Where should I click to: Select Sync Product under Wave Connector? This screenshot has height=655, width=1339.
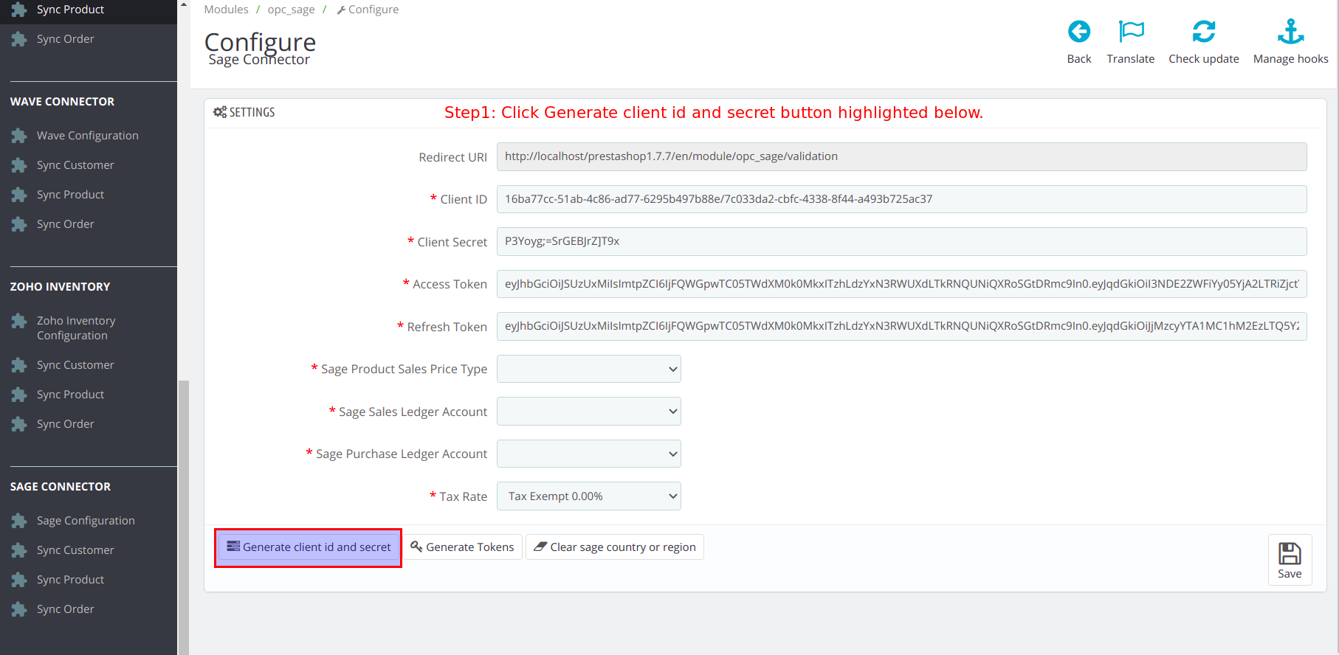click(70, 195)
